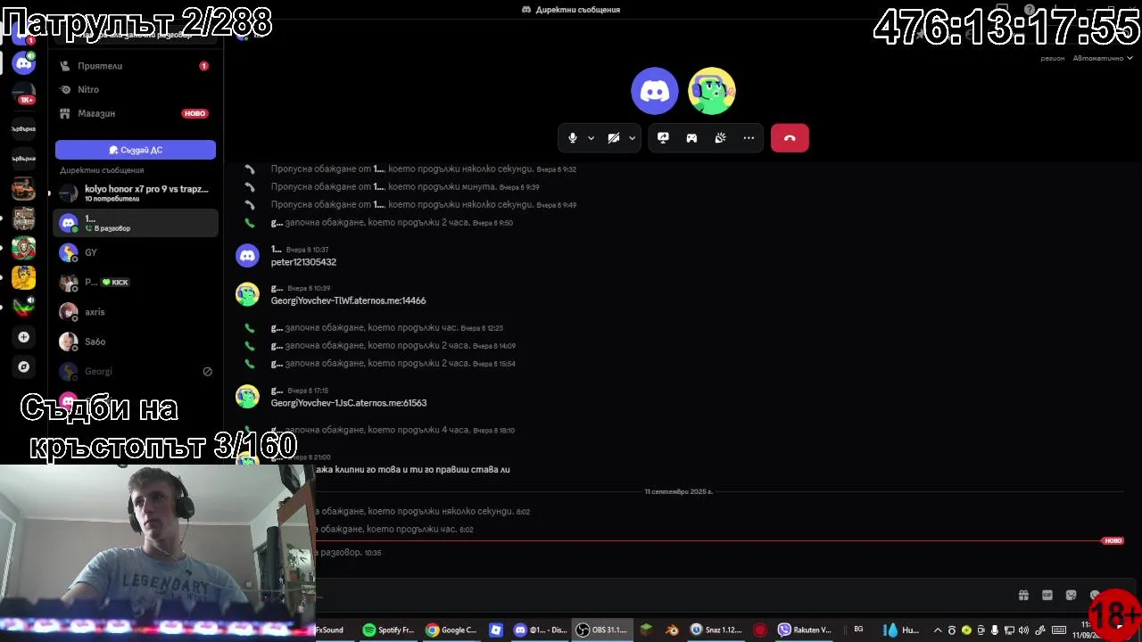Select the DM currently В разговор
The width and height of the screenshot is (1142, 642).
[136, 223]
